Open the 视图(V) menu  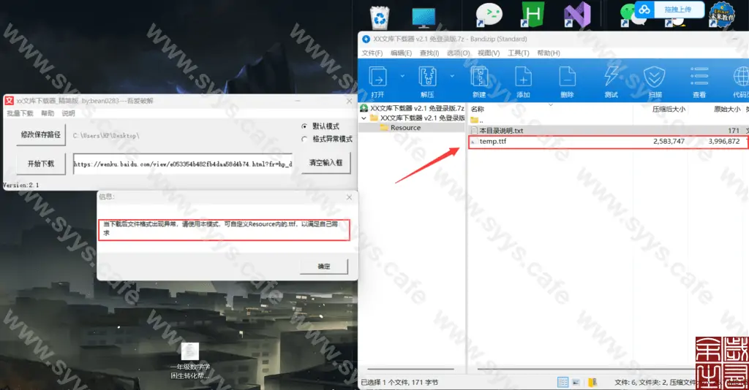489,53
